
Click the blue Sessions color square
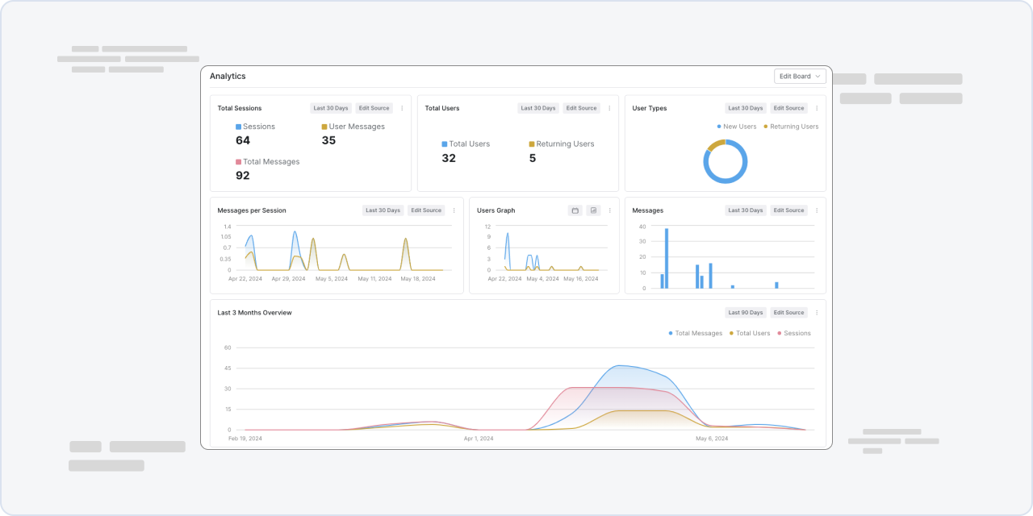(238, 127)
